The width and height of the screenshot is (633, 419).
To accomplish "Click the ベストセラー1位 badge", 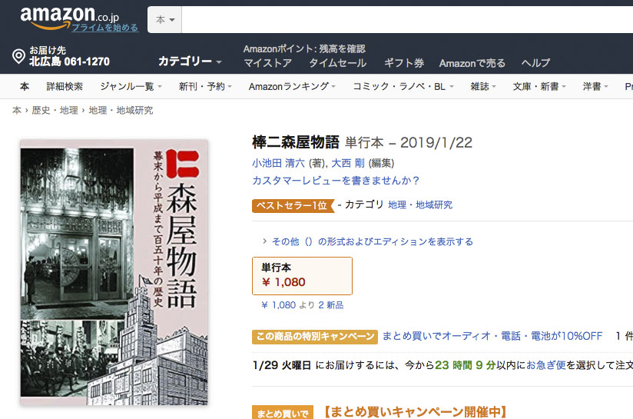I will [293, 206].
